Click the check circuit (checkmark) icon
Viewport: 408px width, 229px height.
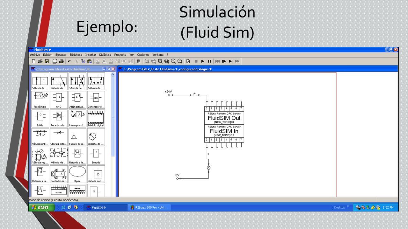pyautogui.click(x=188, y=61)
